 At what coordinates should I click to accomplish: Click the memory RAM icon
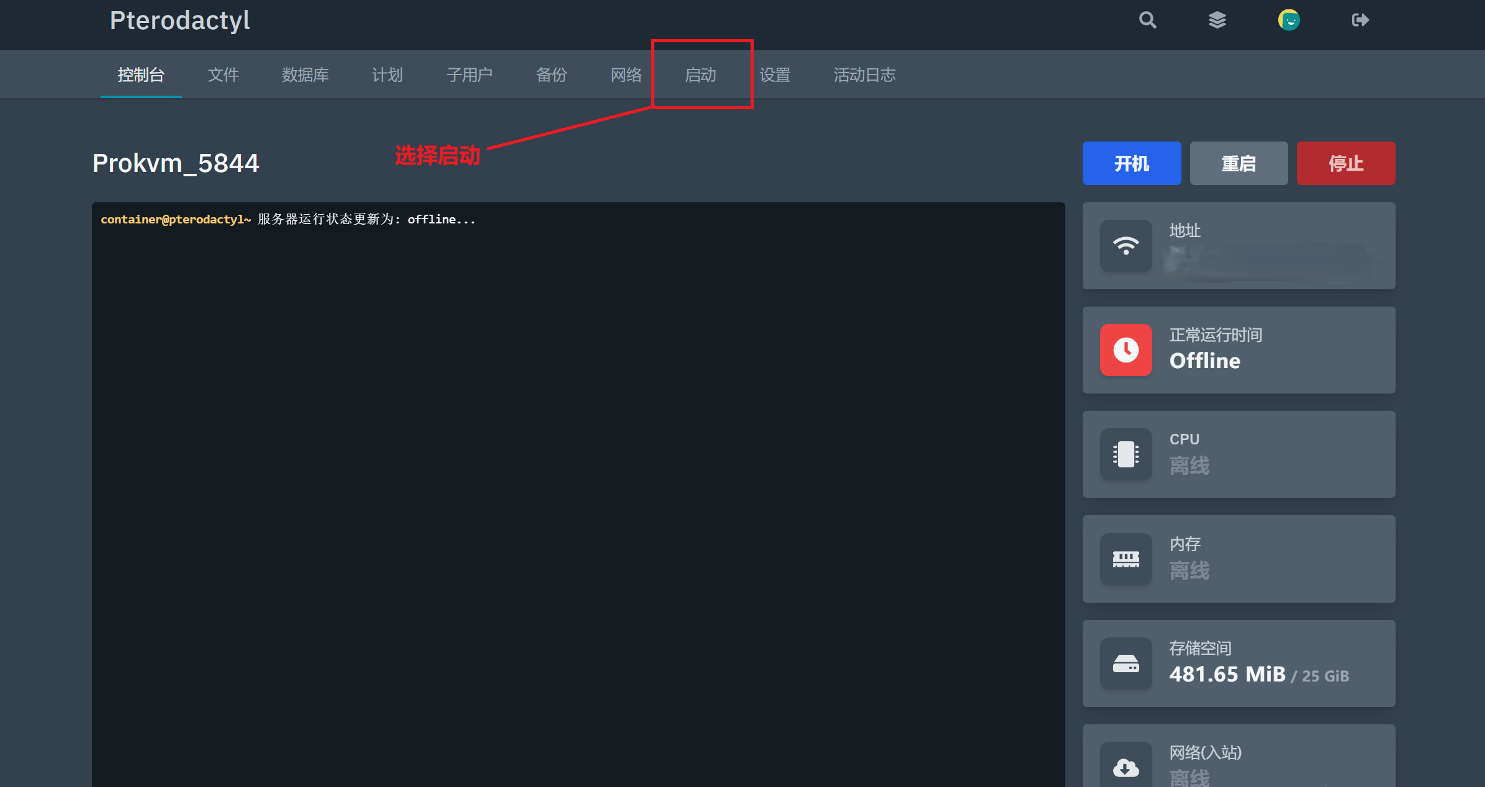click(1126, 559)
